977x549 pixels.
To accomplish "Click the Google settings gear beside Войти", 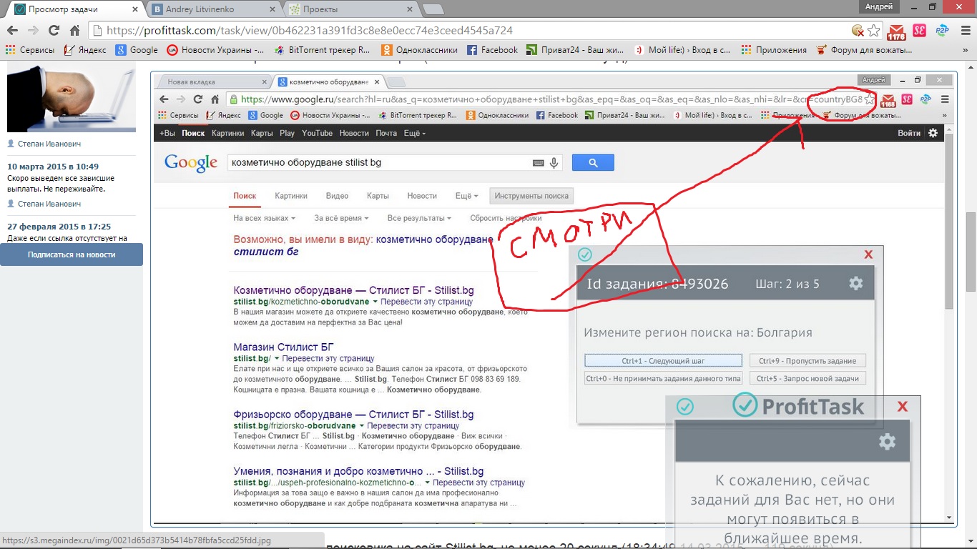I will pyautogui.click(x=933, y=133).
